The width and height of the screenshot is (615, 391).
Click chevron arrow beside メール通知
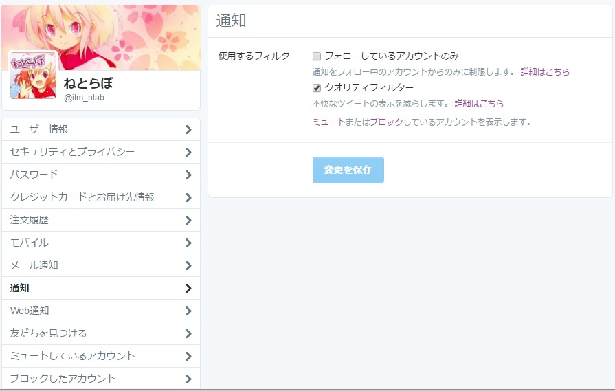point(188,265)
